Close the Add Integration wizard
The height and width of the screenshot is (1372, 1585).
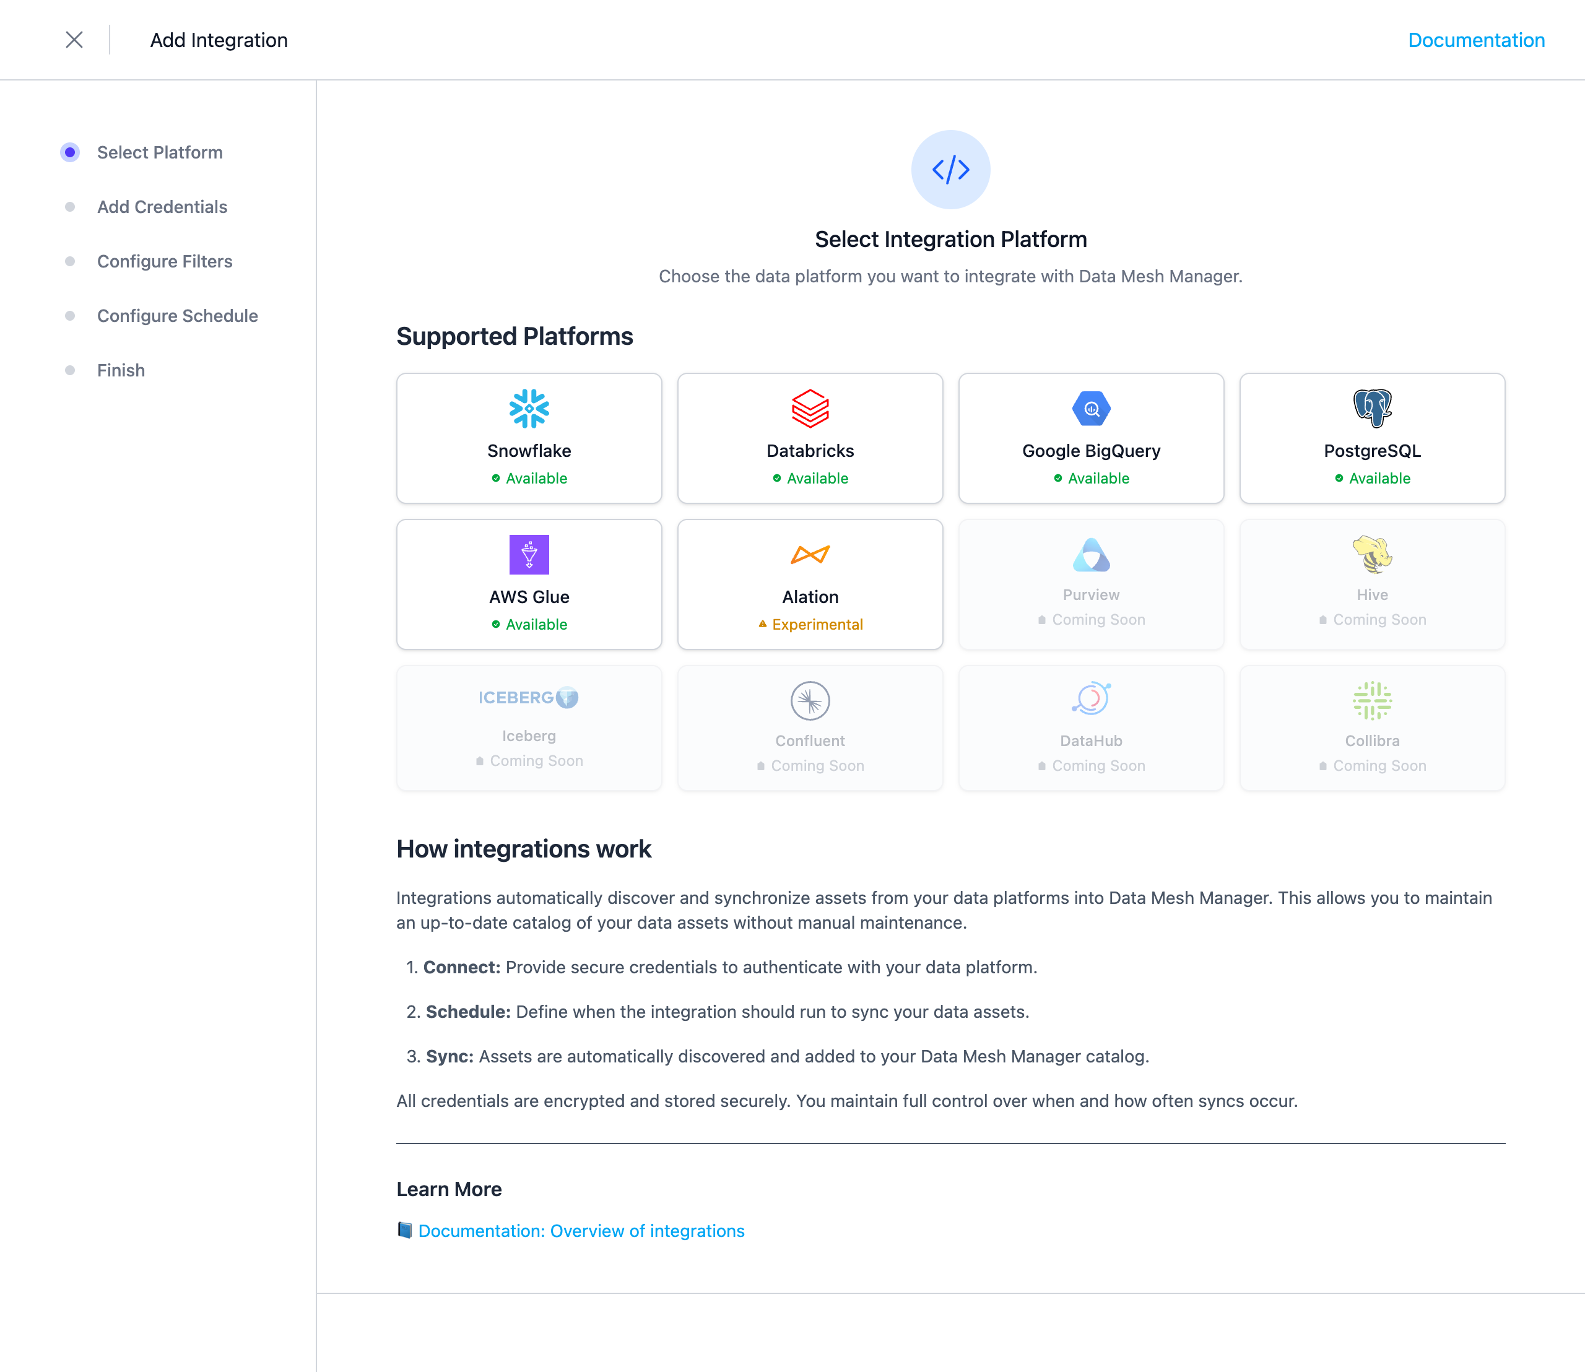point(74,40)
